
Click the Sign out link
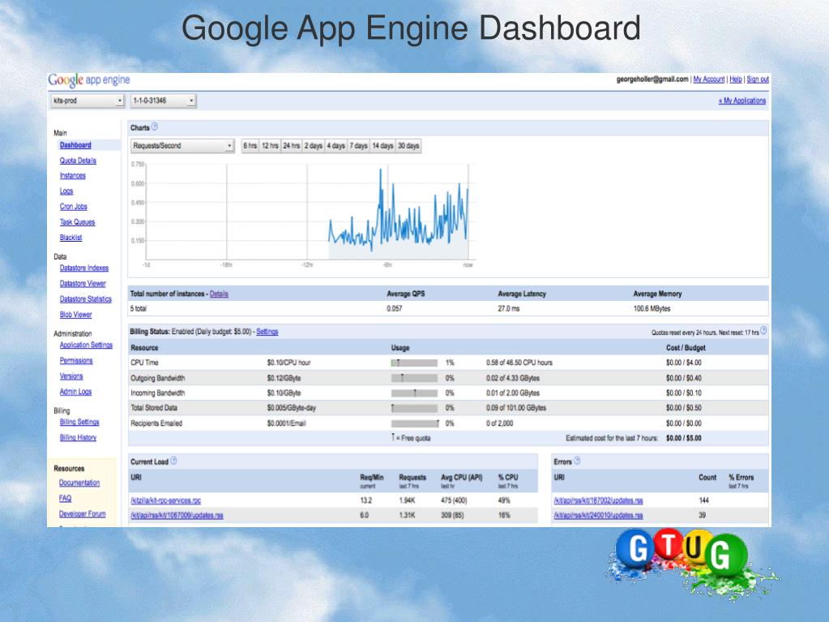coord(758,79)
